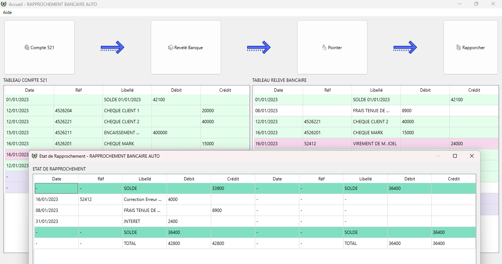Click Débit header in Tableau Releve Bancaire
502x264 pixels.
(x=425, y=90)
